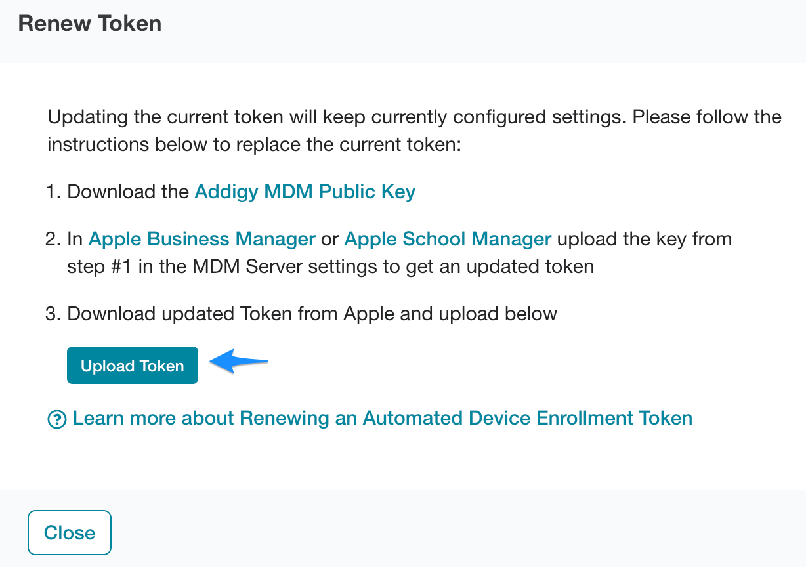Image resolution: width=806 pixels, height=567 pixels.
Task: Close the Renew Token dialog
Action: (70, 532)
